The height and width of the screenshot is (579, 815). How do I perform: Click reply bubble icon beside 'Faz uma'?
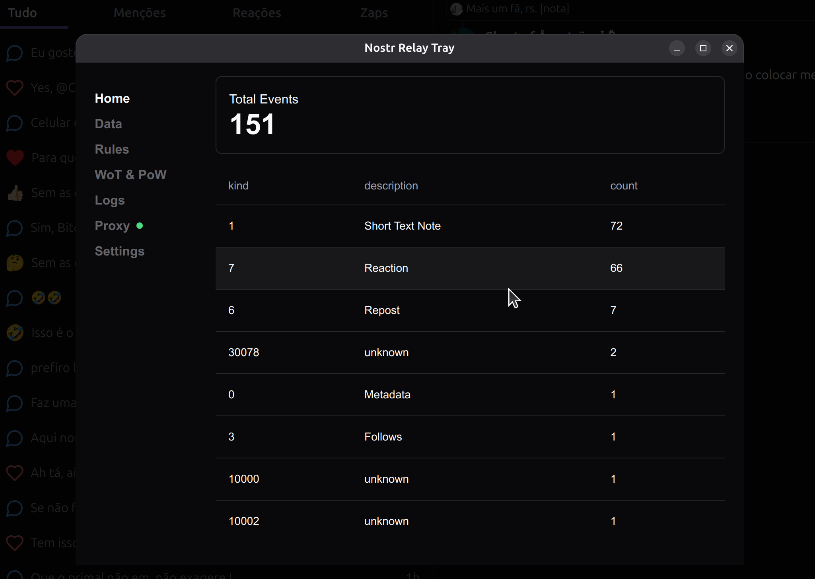coord(14,403)
